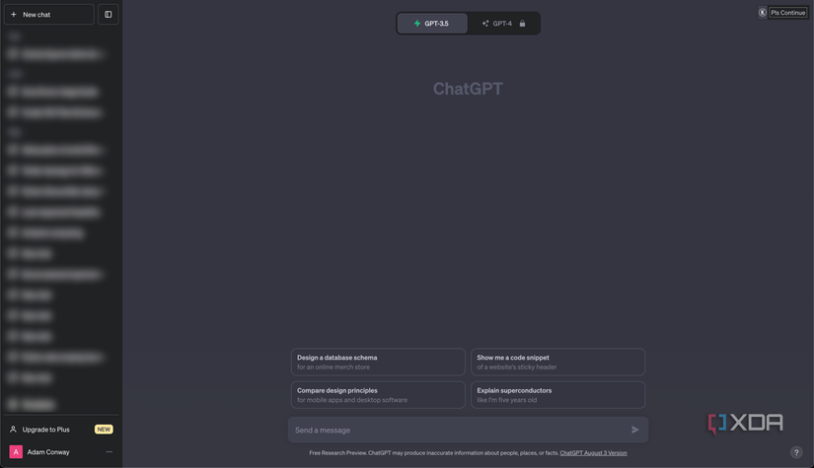Viewport: 814px width, 468px height.
Task: Choose 'Explain superconductors' suggestion
Action: click(x=557, y=395)
